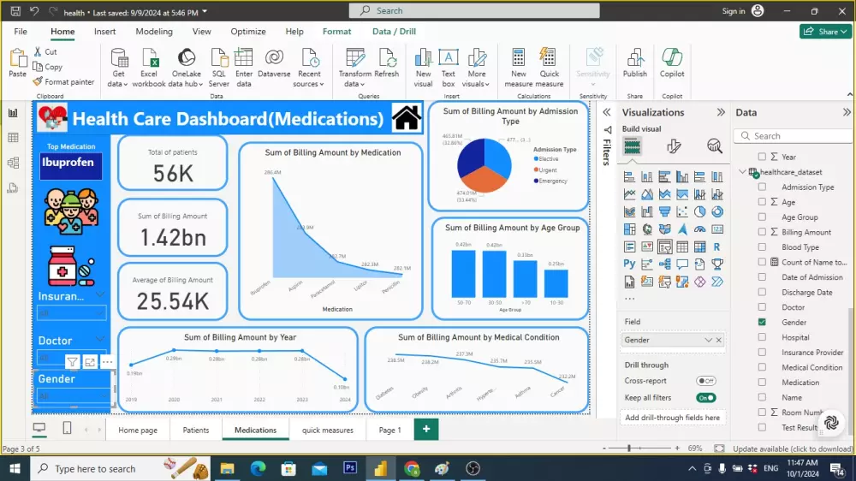Image resolution: width=856 pixels, height=481 pixels.
Task: Switch to Table view in left sidebar
Action: (x=13, y=138)
